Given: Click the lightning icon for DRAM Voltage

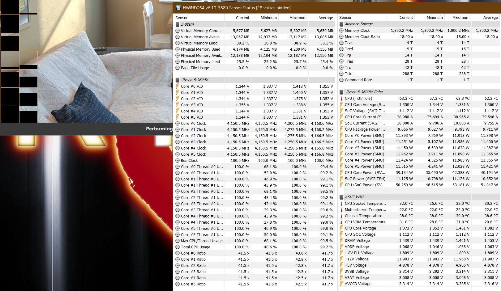Looking at the screenshot, I should tap(341, 240).
